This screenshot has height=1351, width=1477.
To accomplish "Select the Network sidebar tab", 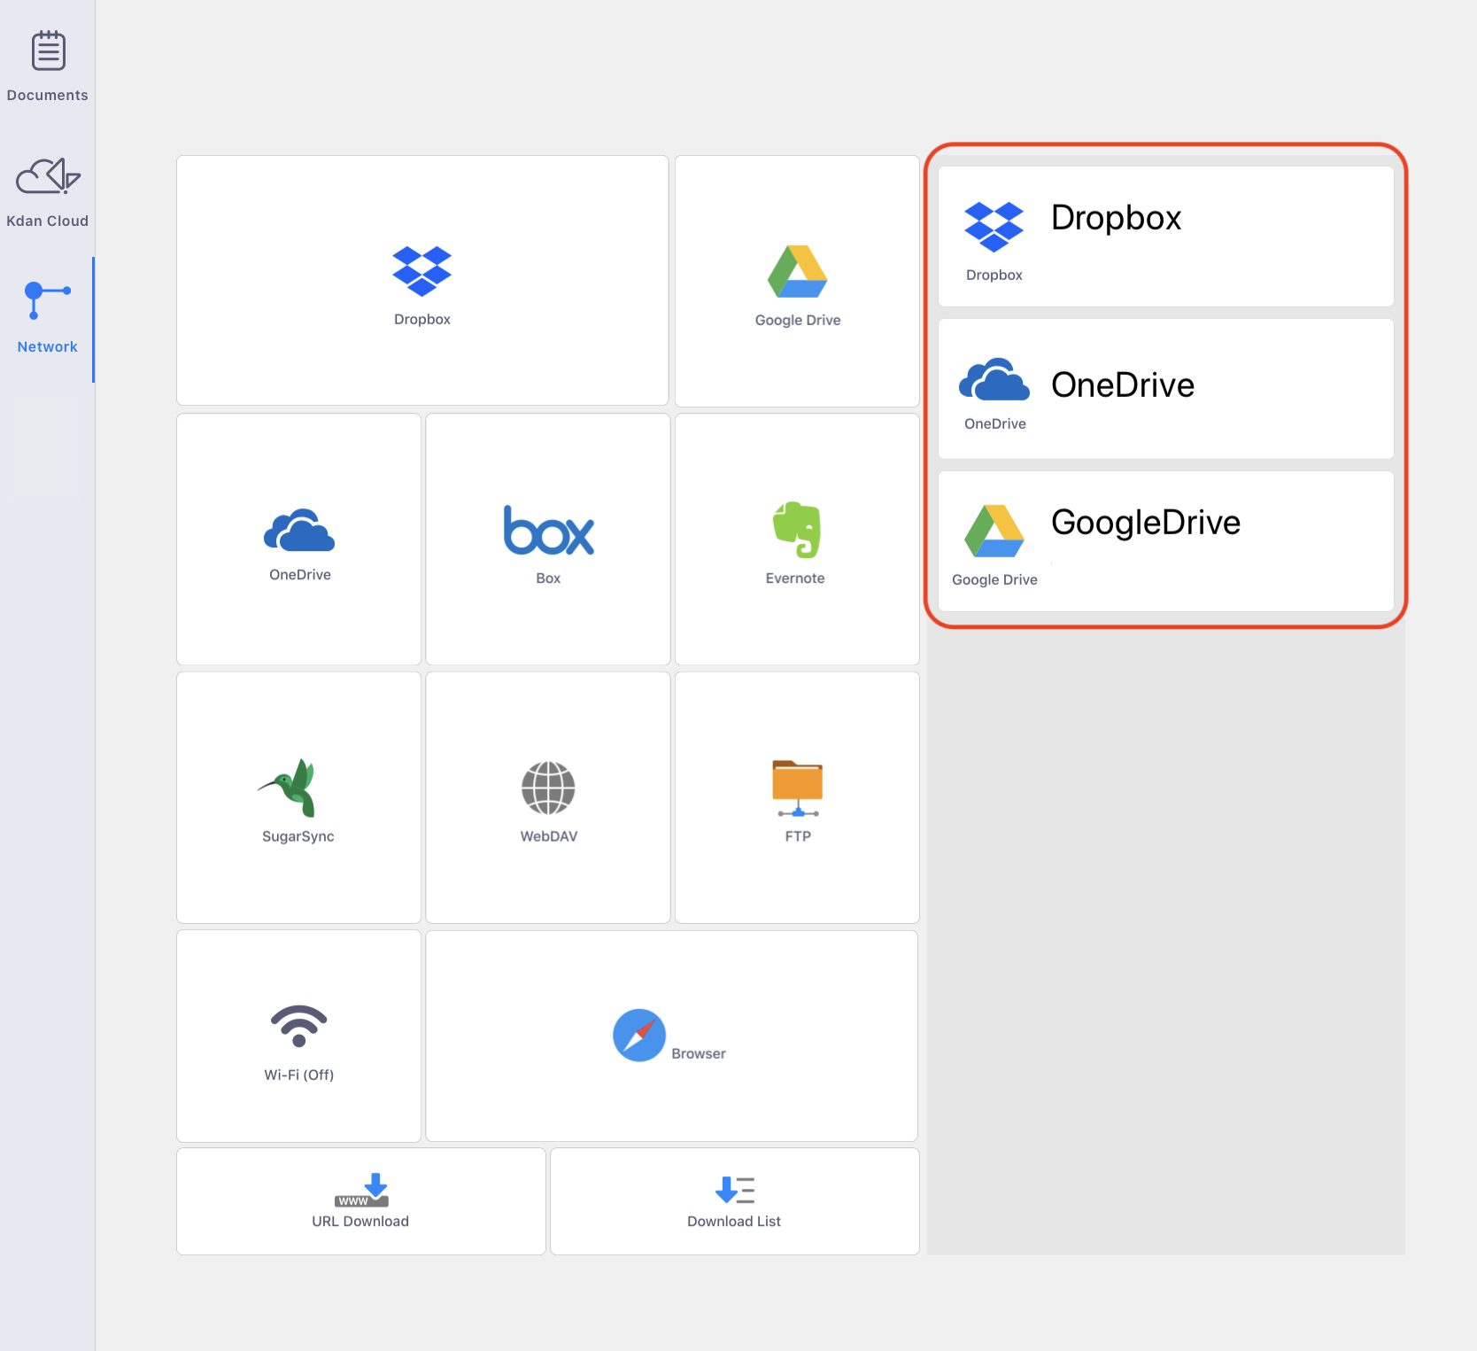I will [x=48, y=319].
